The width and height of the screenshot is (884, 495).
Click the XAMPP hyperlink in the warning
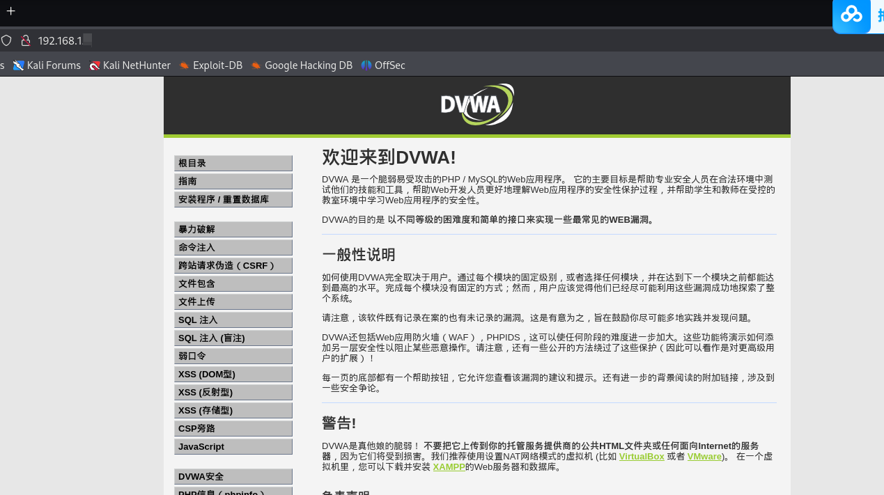(449, 466)
